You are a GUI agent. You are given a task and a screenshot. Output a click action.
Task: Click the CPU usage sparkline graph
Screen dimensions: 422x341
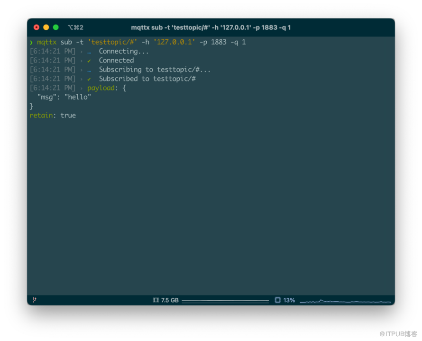tap(345, 301)
